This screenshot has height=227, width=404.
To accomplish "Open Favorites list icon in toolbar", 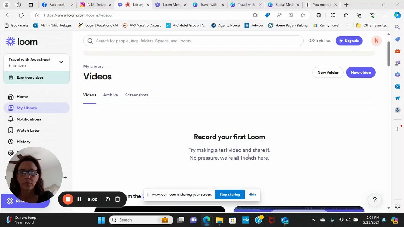I will pos(346,15).
